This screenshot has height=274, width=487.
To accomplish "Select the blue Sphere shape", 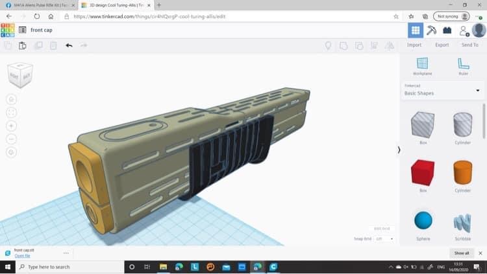I will tap(423, 221).
